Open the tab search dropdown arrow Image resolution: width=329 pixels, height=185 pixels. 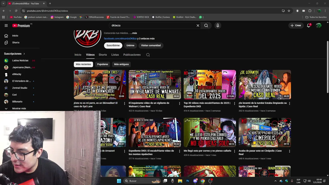pyautogui.click(x=3, y=3)
